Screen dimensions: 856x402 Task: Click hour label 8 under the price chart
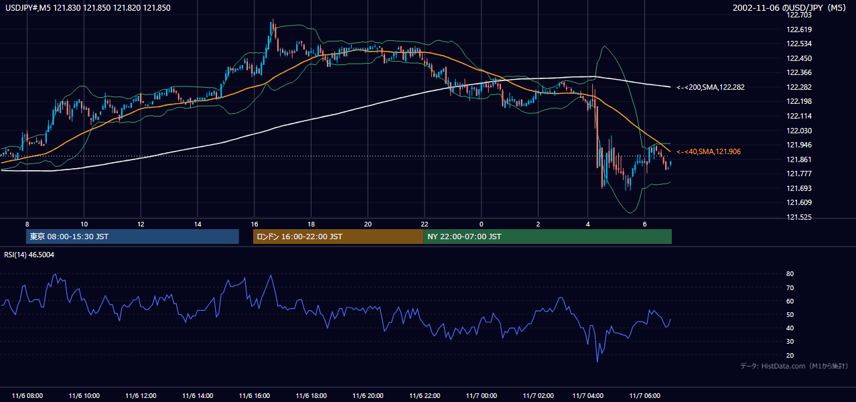[x=27, y=224]
